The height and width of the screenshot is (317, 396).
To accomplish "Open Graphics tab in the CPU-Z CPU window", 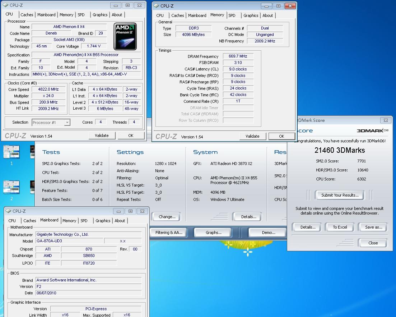I will click(100, 15).
